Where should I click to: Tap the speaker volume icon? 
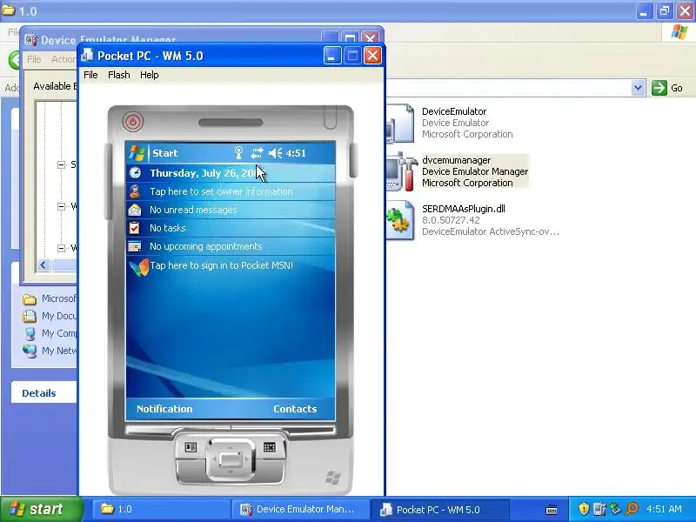click(275, 153)
